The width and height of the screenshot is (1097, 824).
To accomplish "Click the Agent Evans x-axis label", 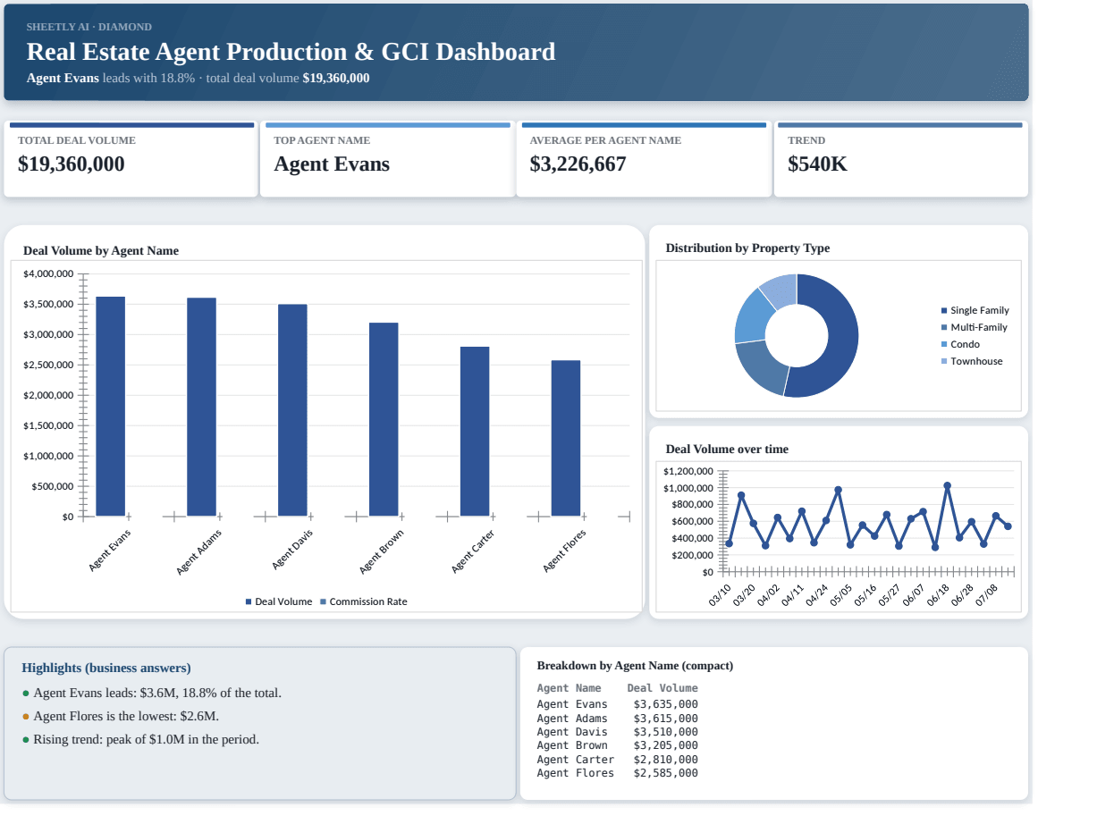I will pyautogui.click(x=110, y=551).
